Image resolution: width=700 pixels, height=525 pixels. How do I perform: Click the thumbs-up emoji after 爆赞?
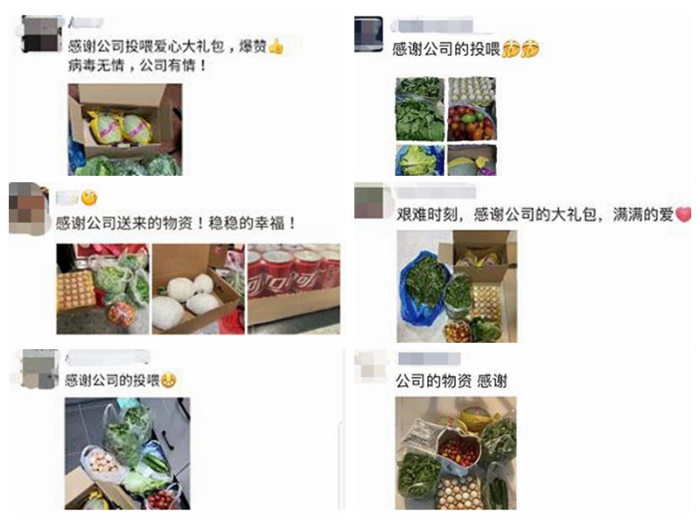coord(276,46)
